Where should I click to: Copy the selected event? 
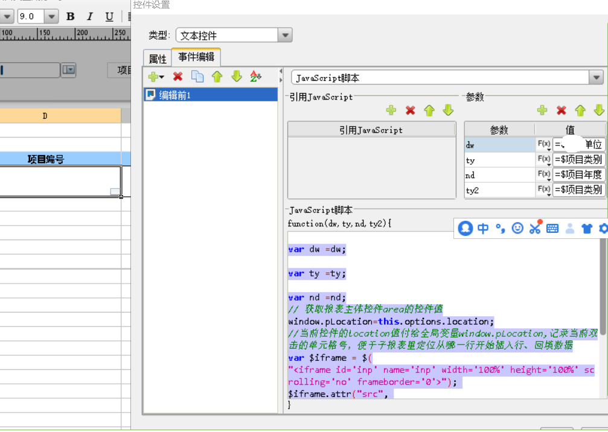coord(197,77)
